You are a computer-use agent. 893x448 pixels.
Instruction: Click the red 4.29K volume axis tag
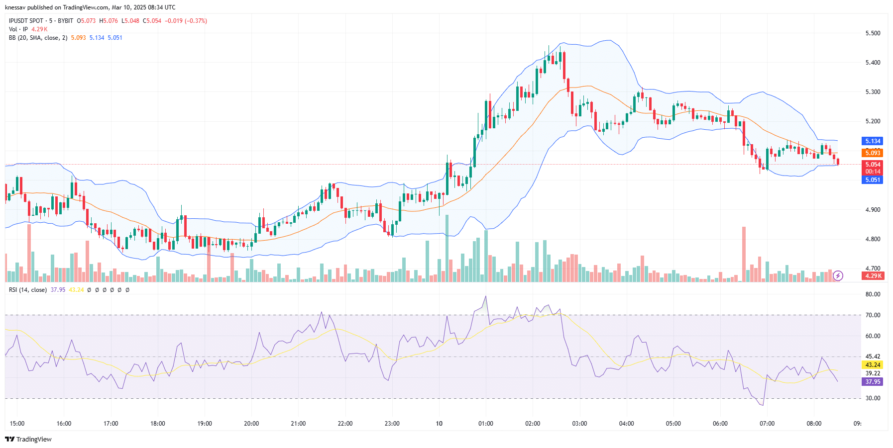[874, 276]
